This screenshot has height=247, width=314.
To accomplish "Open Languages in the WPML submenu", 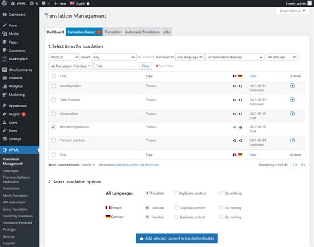I will 11,171.
